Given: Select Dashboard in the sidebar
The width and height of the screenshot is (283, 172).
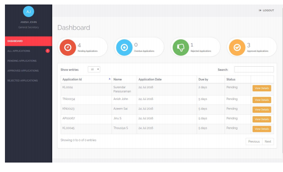Looking at the screenshot, I should (x=28, y=41).
